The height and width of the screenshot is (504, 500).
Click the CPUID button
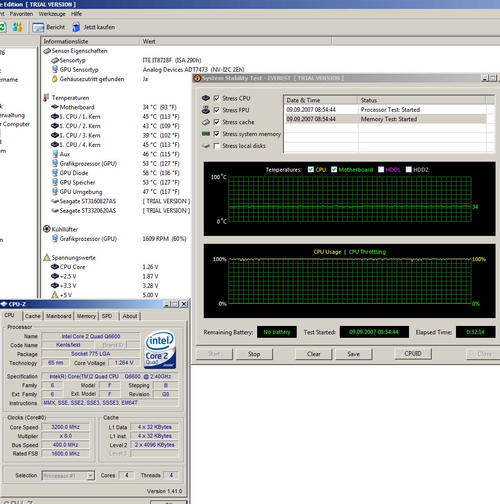point(413,354)
